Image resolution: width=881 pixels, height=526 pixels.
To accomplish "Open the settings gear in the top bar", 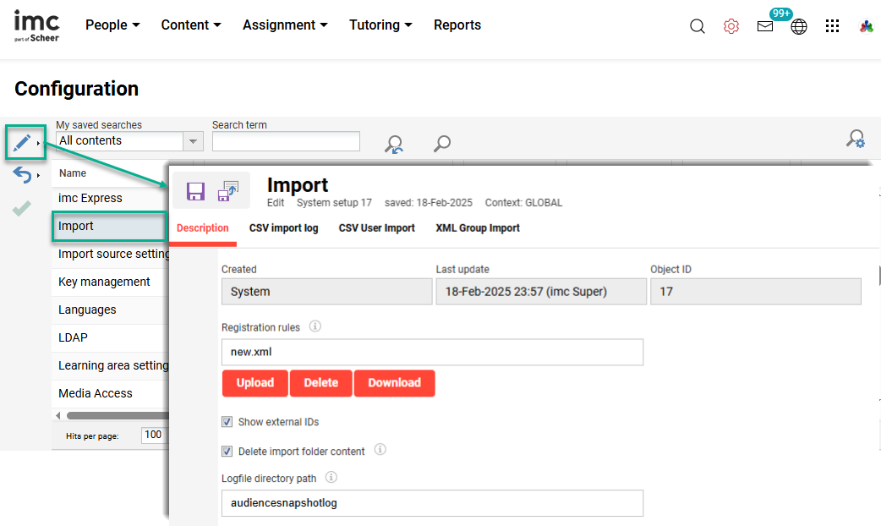I will pyautogui.click(x=731, y=25).
